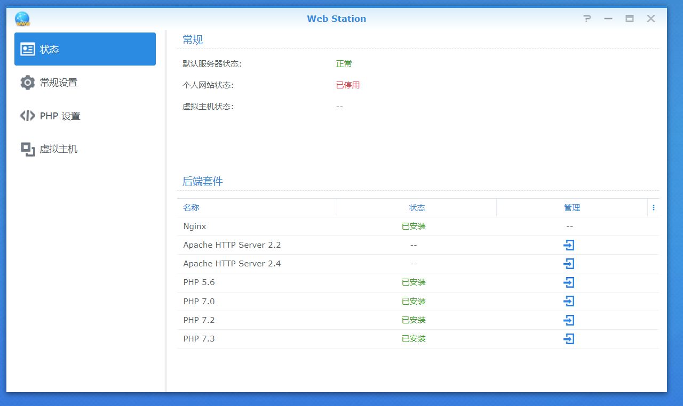
Task: Open help via the question mark icon
Action: [x=587, y=18]
